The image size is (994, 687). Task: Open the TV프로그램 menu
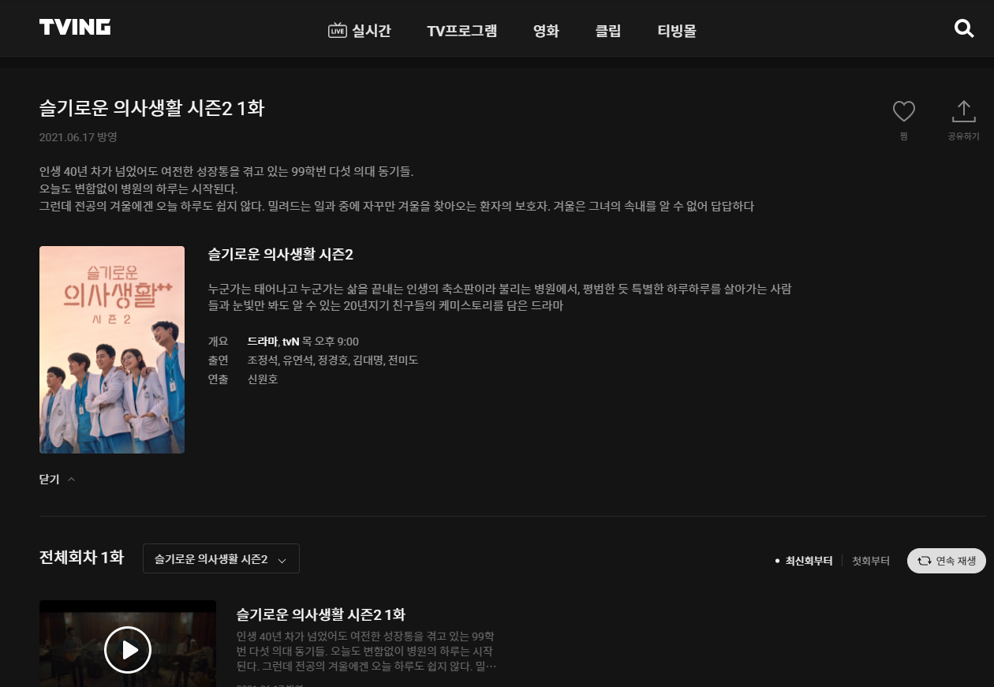point(462,31)
